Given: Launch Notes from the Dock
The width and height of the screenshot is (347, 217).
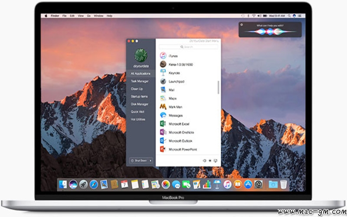Looking at the screenshot, I should [135, 184].
